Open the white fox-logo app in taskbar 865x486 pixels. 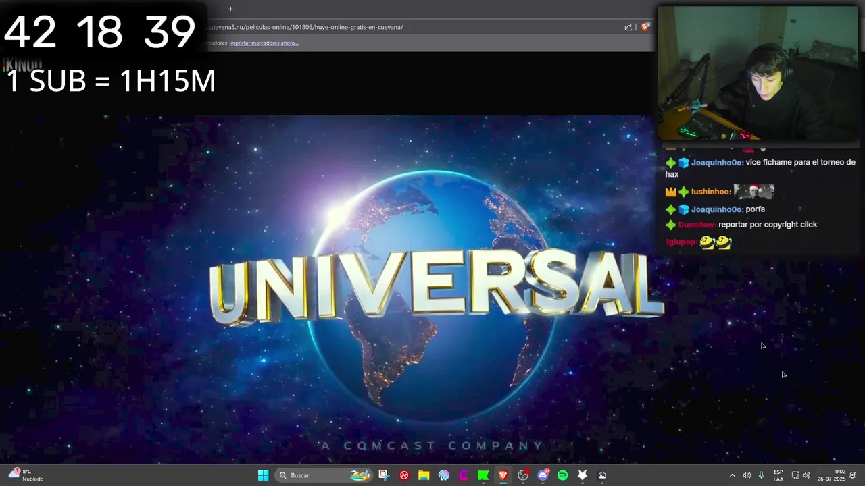(583, 475)
